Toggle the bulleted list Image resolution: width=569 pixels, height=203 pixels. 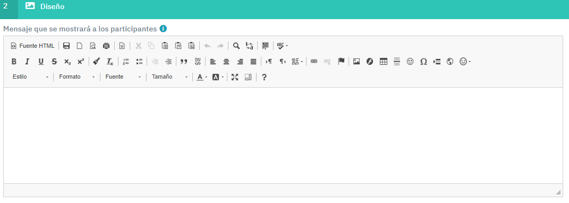pyautogui.click(x=139, y=61)
